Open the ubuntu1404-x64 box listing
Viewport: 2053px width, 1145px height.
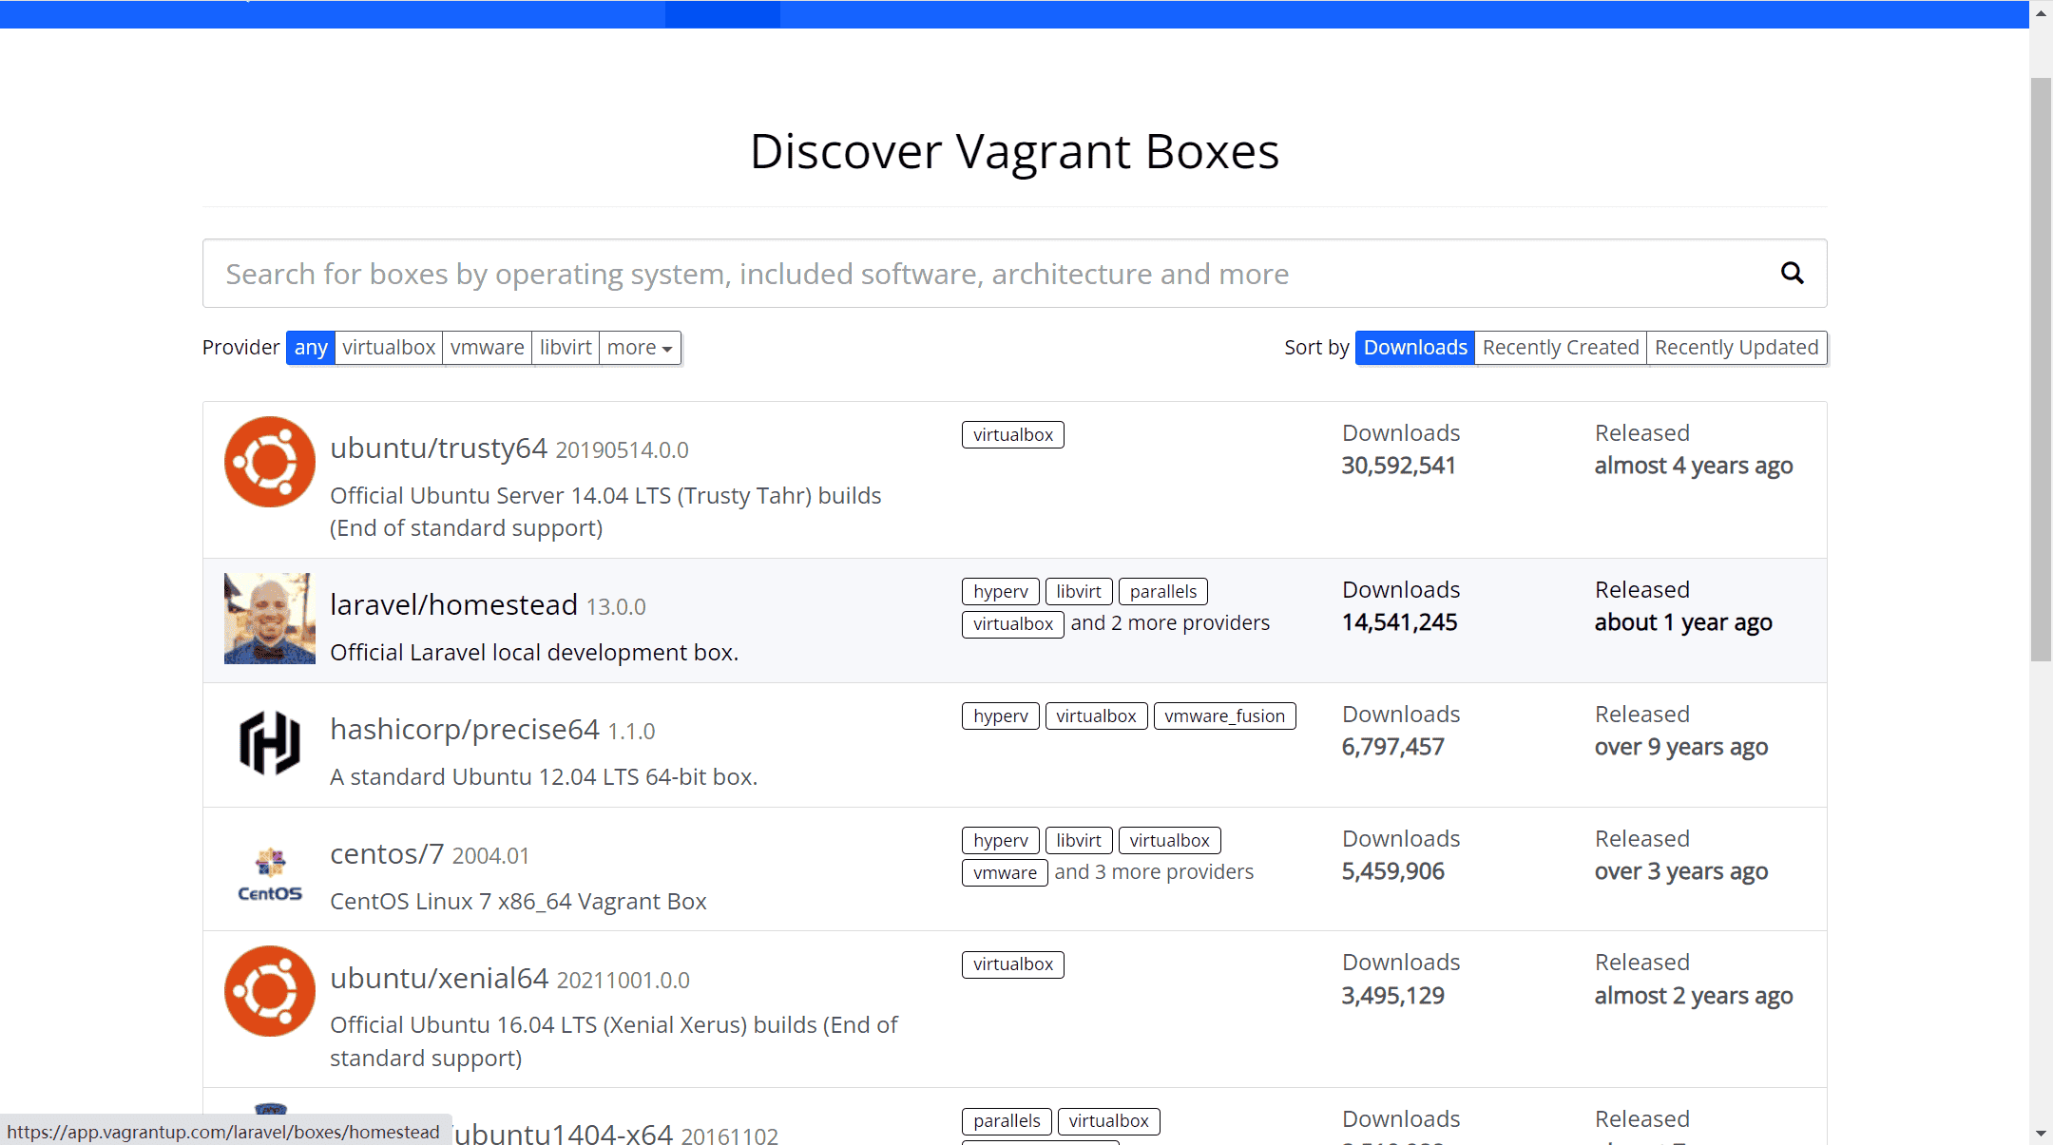coord(564,1134)
